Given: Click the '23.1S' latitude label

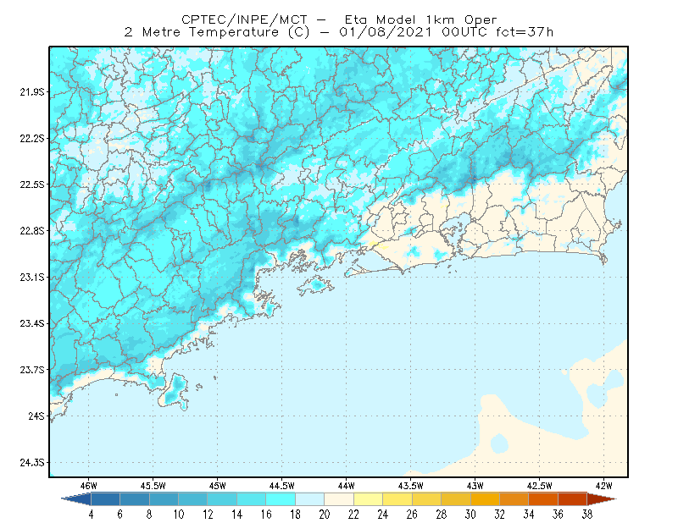Looking at the screenshot, I should coord(32,277).
